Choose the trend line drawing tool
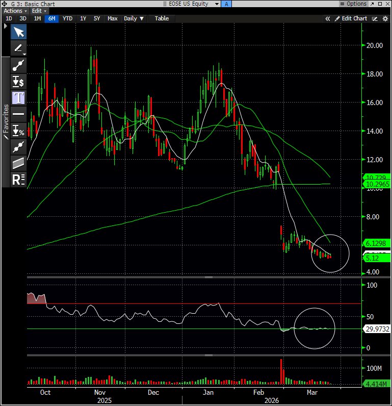This screenshot has height=406, width=392. click(x=18, y=65)
